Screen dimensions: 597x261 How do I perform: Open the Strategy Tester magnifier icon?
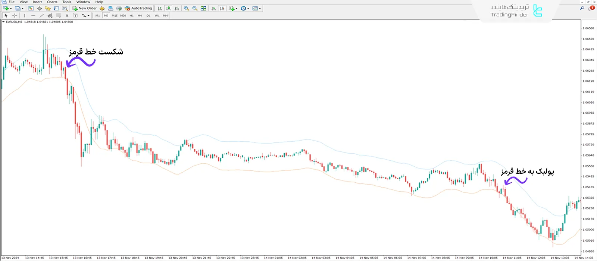65,8
